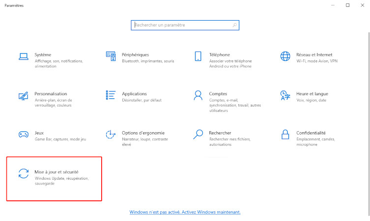Click 'Voix, région, date' description
The width and height of the screenshot is (370, 221).
(311, 100)
